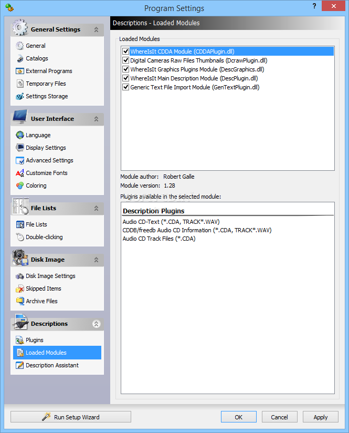Collapse the General Settings section
349x433 pixels.
click(96, 29)
